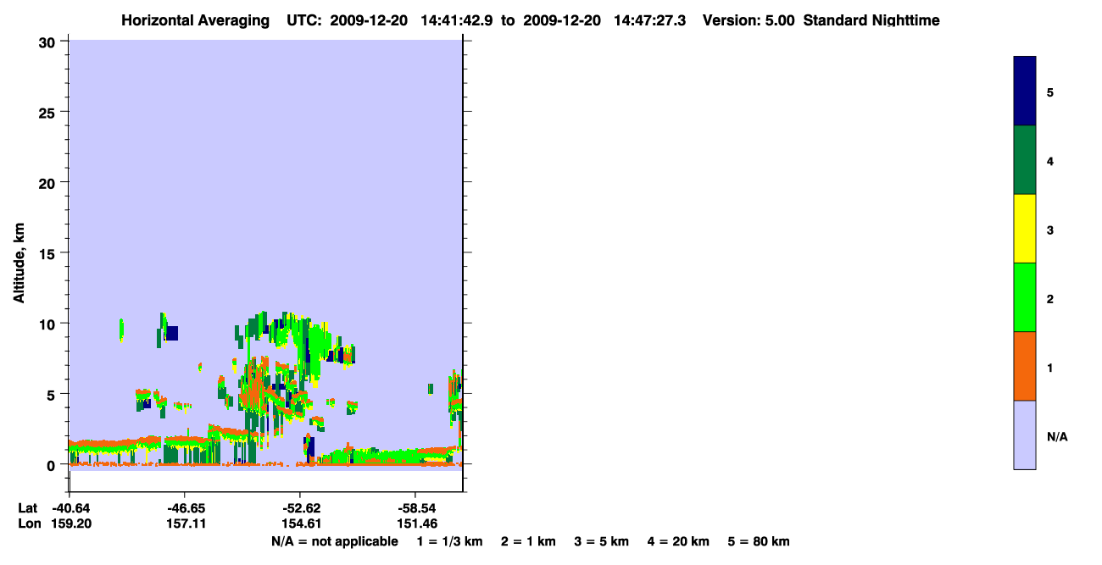Click "Standard Nighttime" in the title
Image resolution: width=1102 pixels, height=565 pixels.
point(871,20)
